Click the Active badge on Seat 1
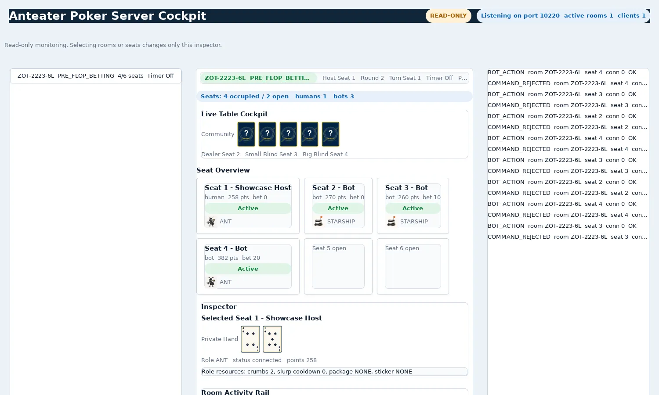The height and width of the screenshot is (395, 659). click(x=248, y=208)
